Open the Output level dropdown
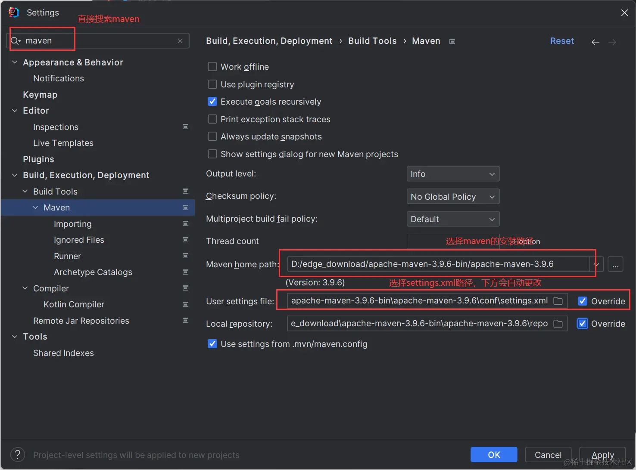This screenshot has height=470, width=636. pos(453,174)
